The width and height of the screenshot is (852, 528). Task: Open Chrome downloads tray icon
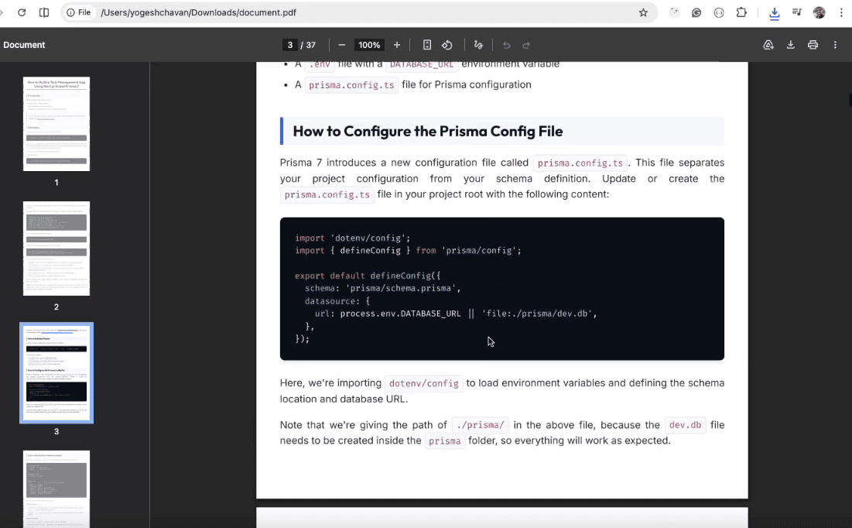(x=774, y=12)
